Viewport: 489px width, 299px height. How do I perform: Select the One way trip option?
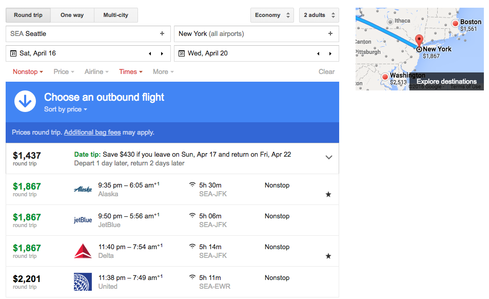tap(72, 15)
